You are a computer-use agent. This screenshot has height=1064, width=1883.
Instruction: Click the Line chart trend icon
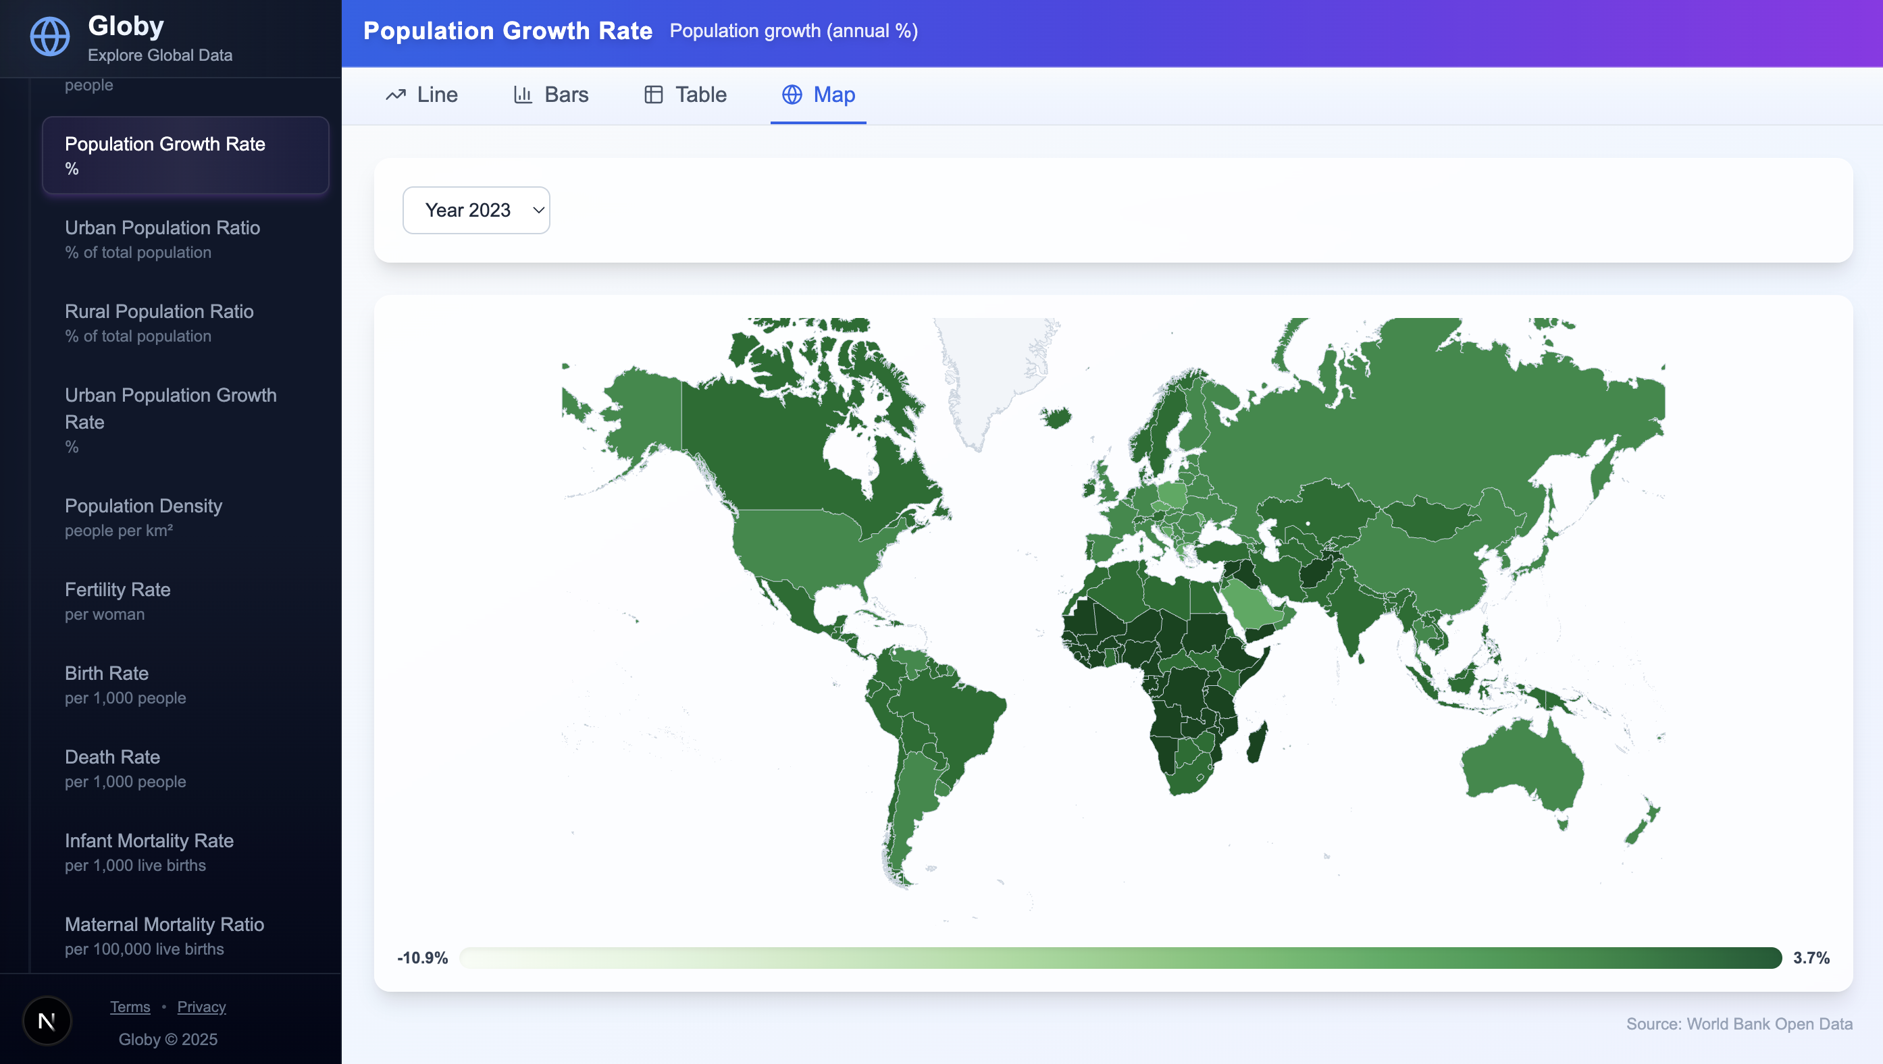tap(396, 95)
